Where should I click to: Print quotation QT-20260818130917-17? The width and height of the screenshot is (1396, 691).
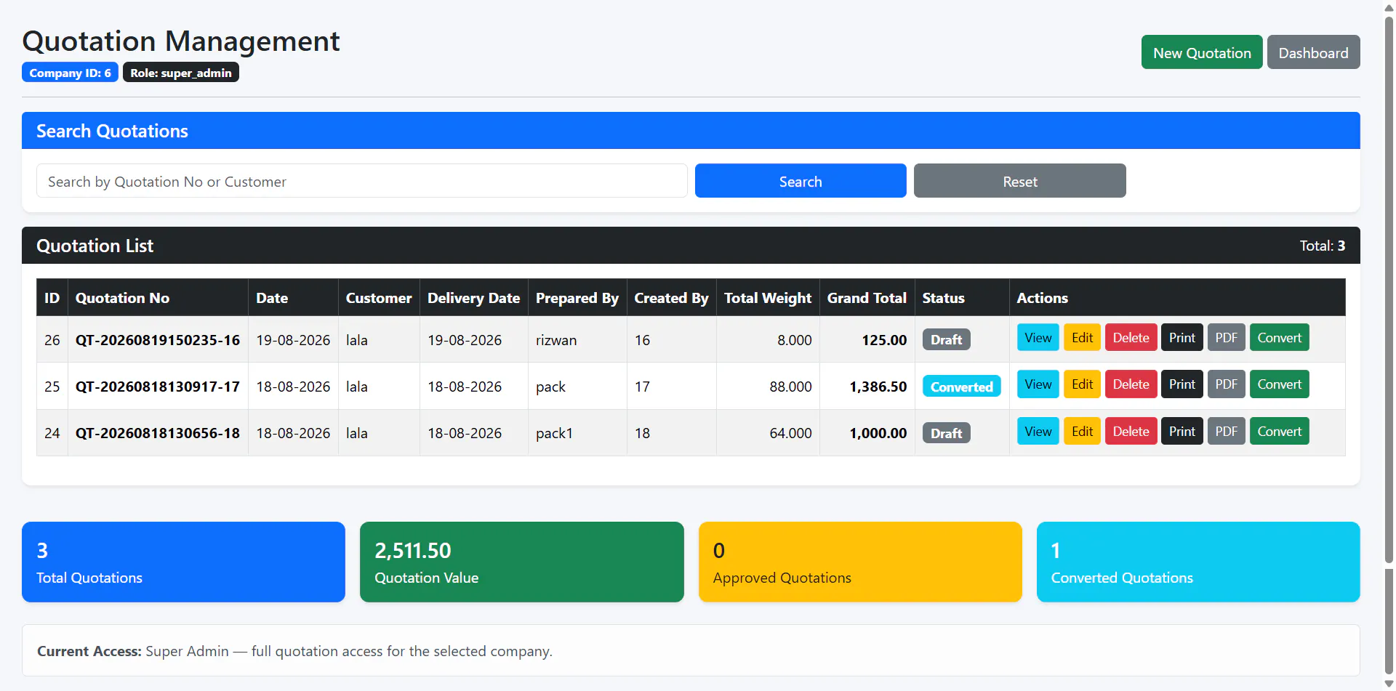pos(1182,384)
